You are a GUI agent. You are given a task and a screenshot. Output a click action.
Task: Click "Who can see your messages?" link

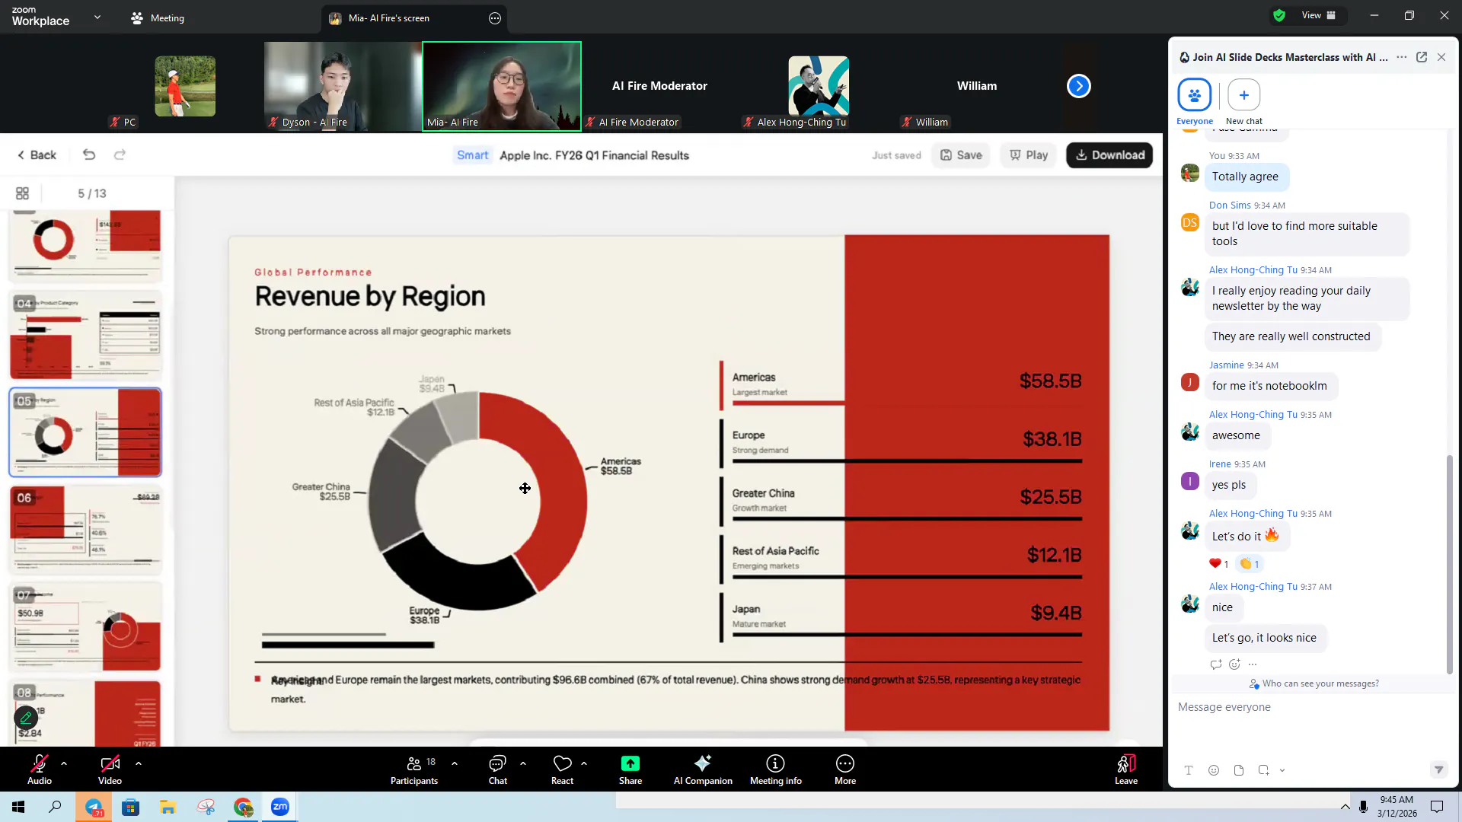pyautogui.click(x=1320, y=683)
